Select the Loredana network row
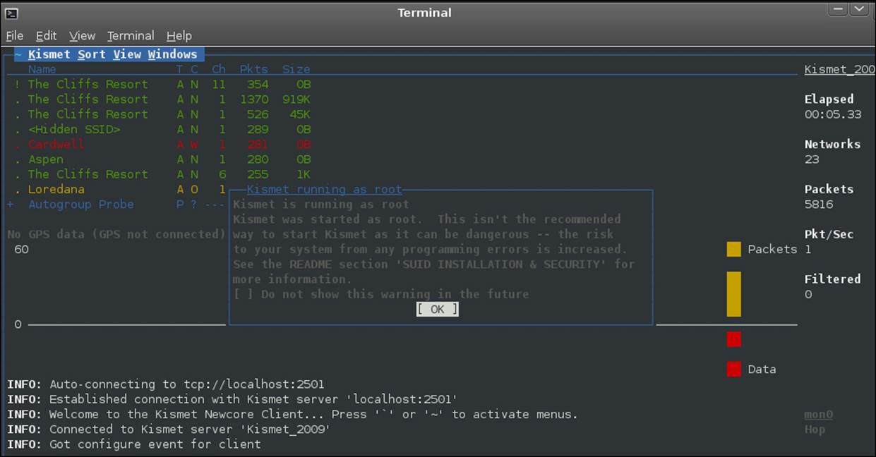 pos(120,189)
